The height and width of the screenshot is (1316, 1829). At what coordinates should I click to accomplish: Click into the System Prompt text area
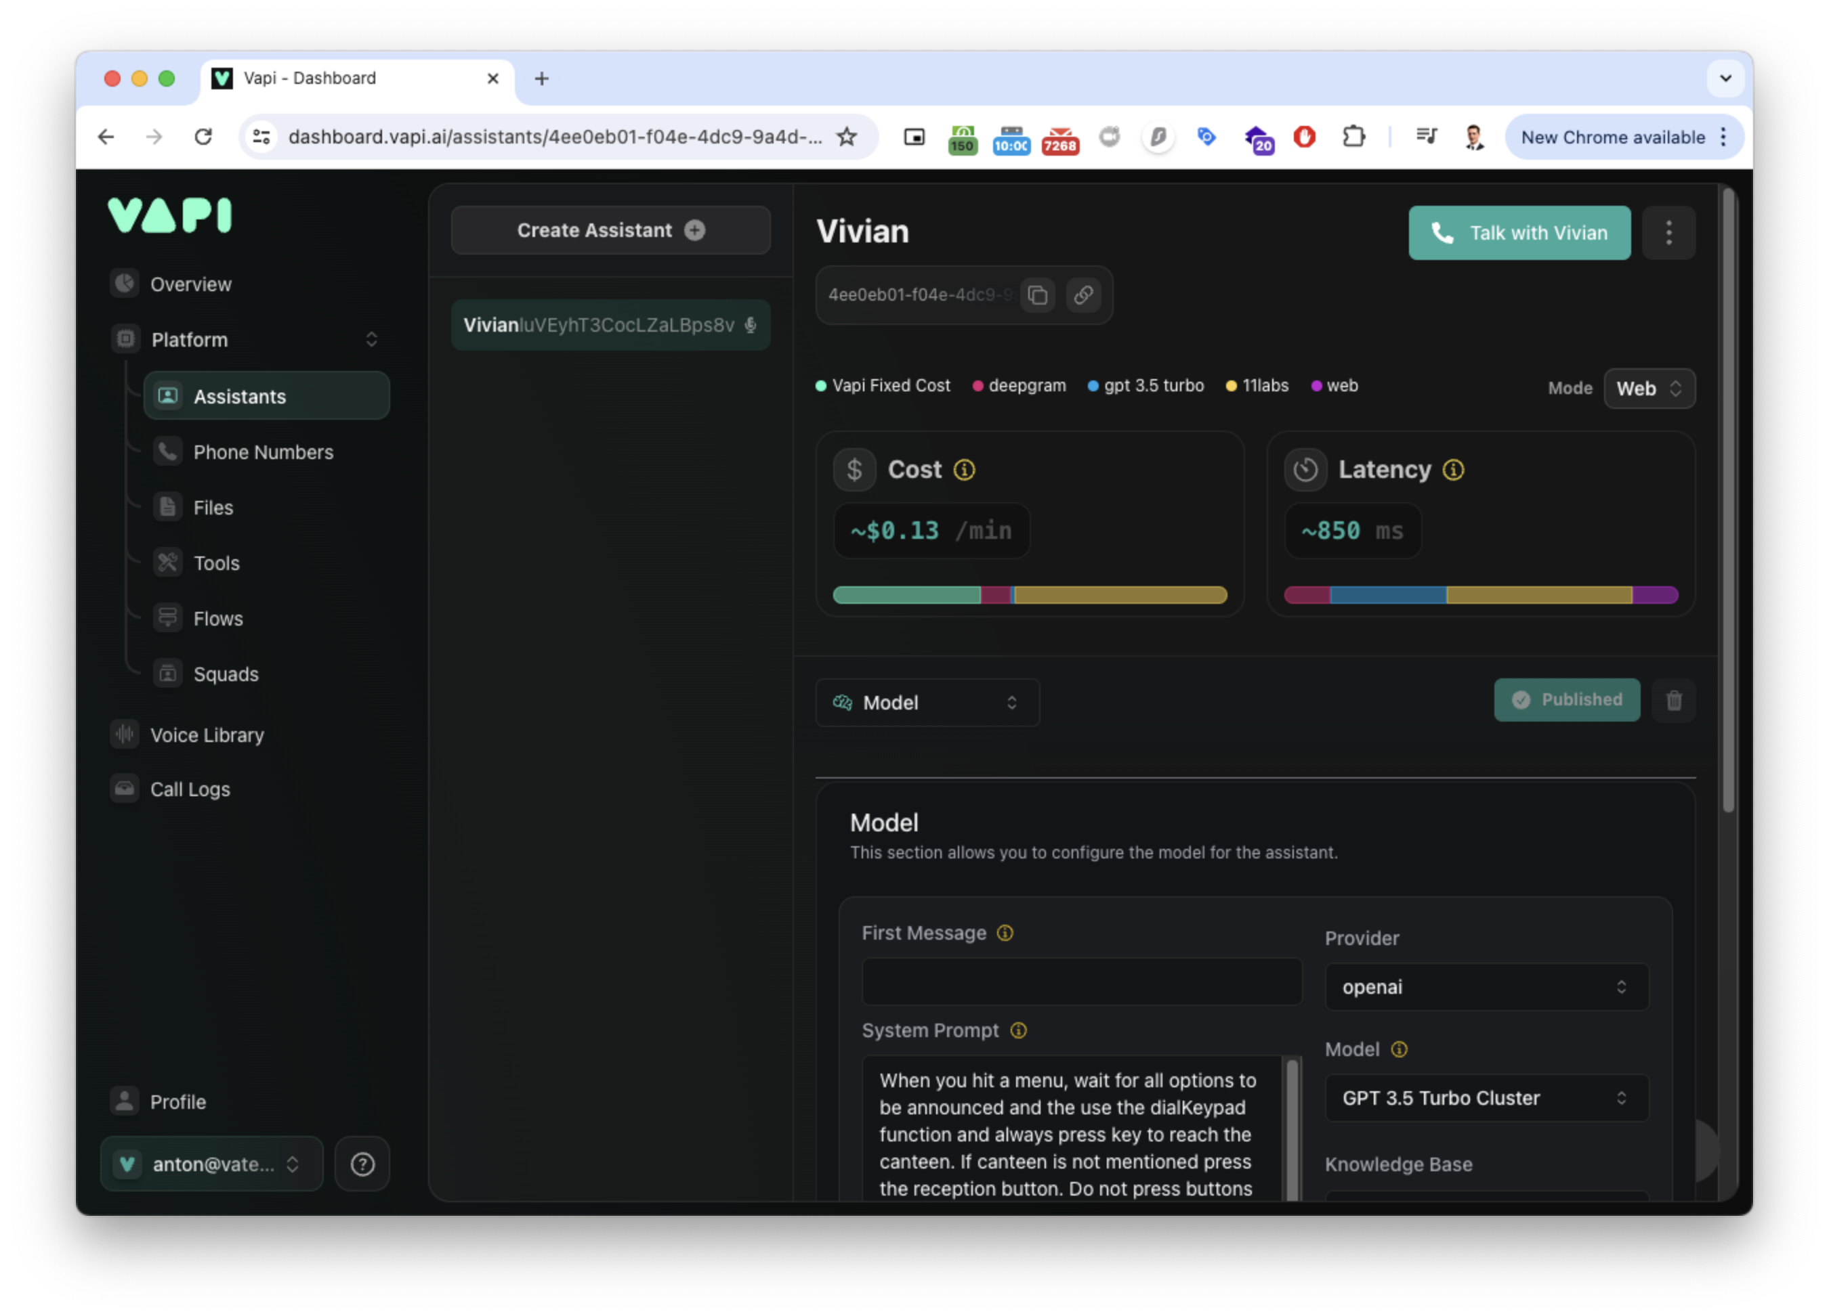tap(1071, 1128)
